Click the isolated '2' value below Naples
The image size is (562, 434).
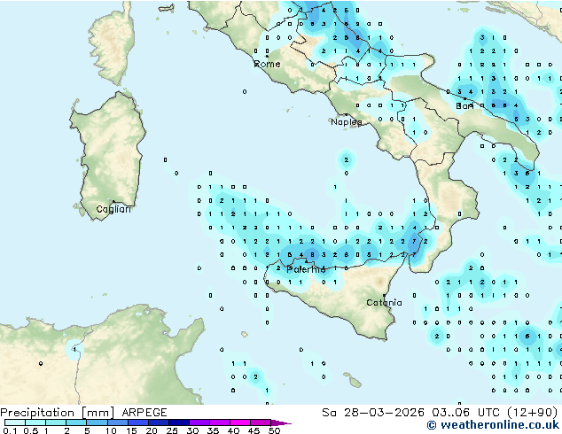(x=347, y=159)
